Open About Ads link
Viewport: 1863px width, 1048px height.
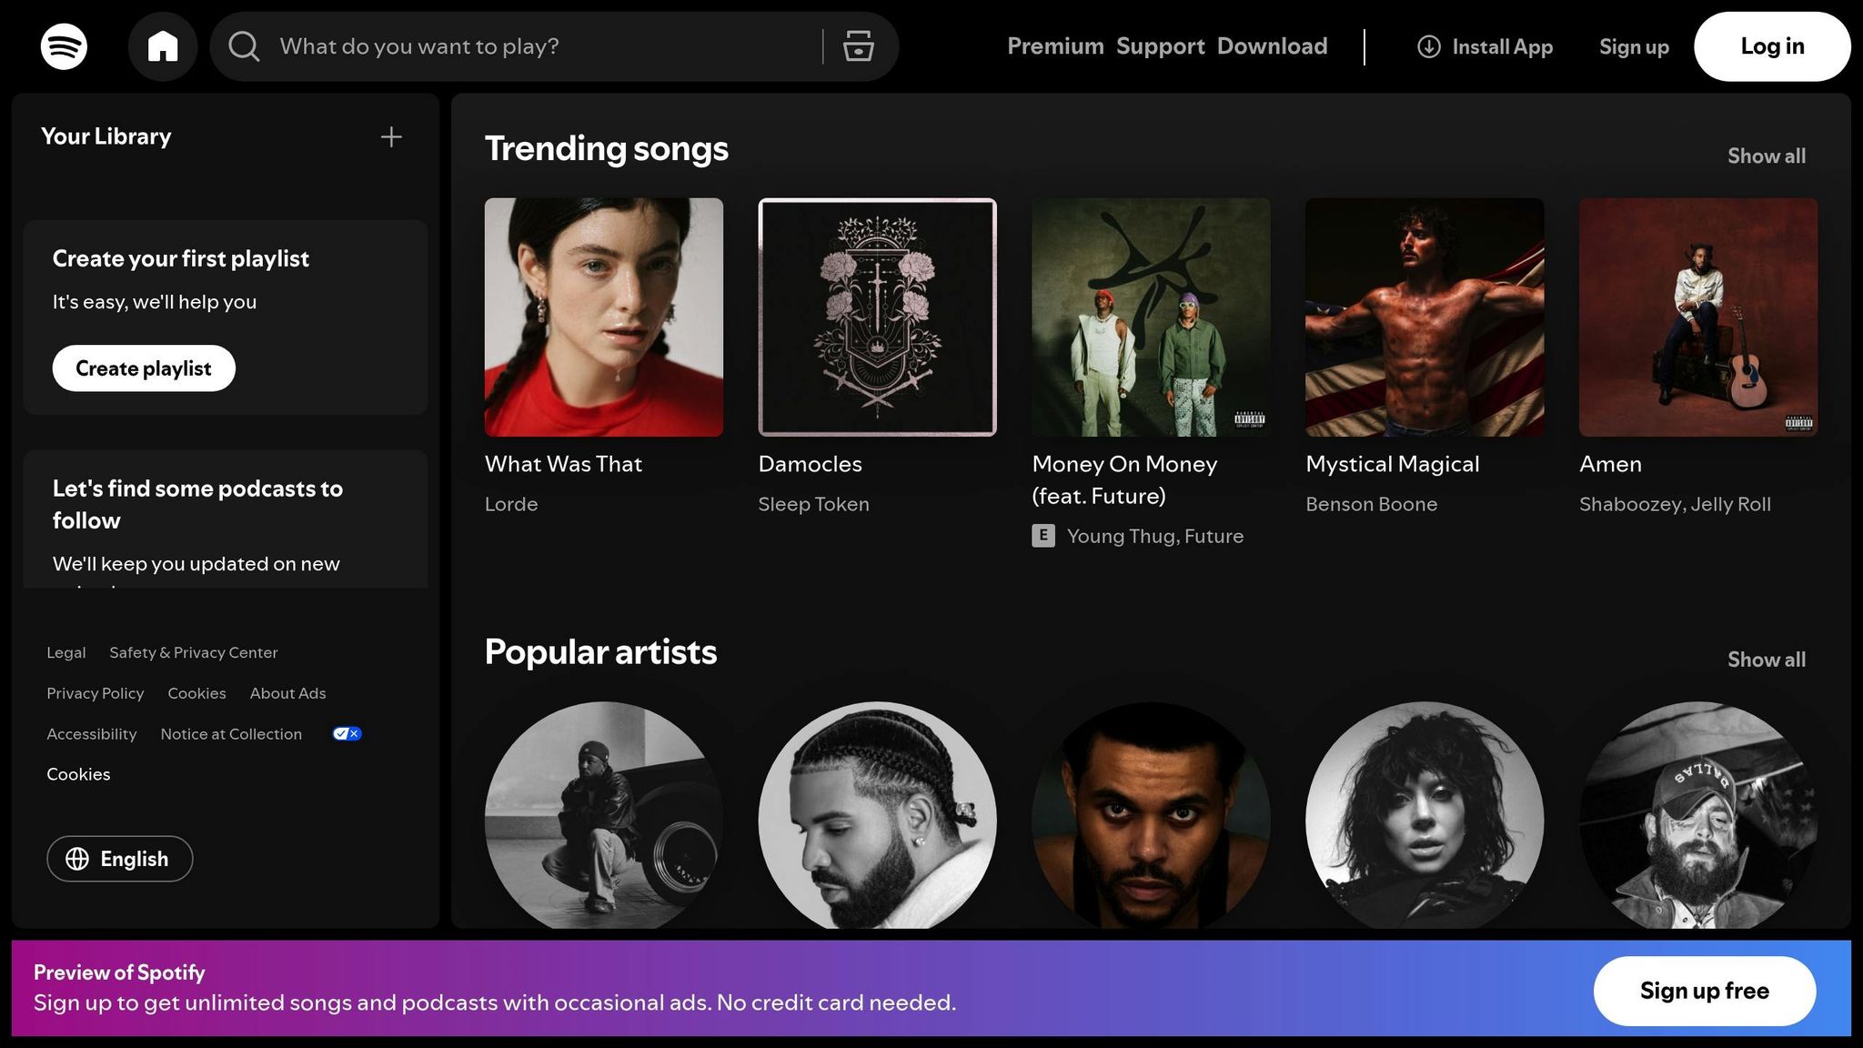(x=287, y=693)
